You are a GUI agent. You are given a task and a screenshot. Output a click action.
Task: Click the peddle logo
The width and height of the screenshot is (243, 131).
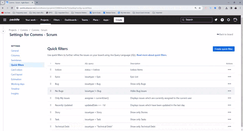[14, 20]
